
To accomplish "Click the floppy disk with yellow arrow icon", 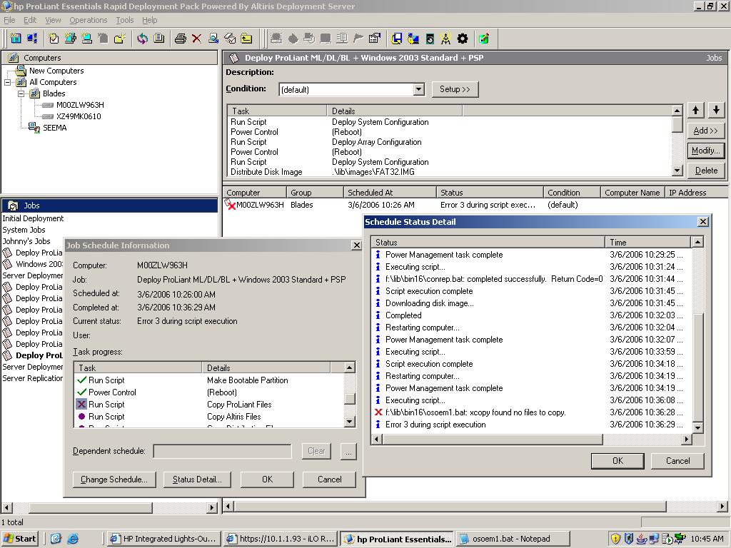I will coord(396,39).
